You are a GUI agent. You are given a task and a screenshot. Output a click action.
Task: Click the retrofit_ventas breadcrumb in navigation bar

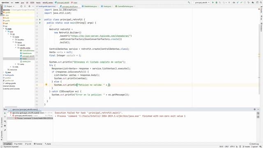pyautogui.click(x=48, y=2)
